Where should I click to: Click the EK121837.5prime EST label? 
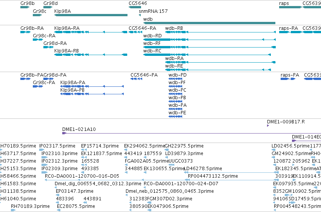tap(101, 154)
